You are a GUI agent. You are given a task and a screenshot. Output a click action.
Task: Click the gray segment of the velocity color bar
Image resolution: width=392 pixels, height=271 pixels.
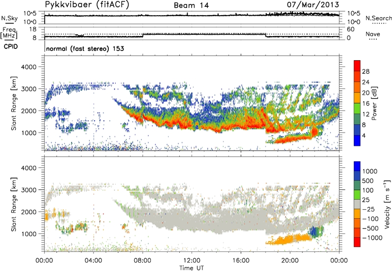tap(357, 204)
